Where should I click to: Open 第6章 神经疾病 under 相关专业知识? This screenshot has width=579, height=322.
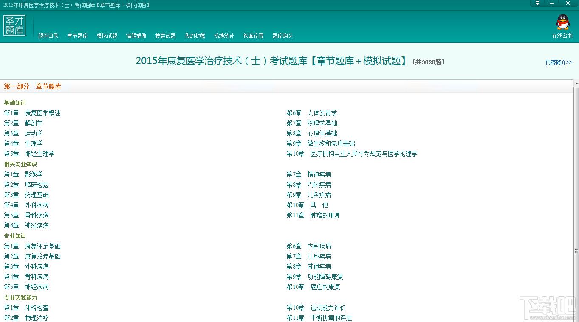point(26,225)
